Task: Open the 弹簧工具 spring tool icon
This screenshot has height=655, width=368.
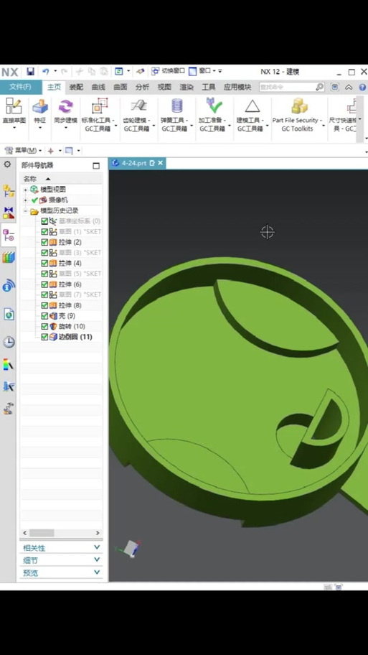Action: pos(176,106)
